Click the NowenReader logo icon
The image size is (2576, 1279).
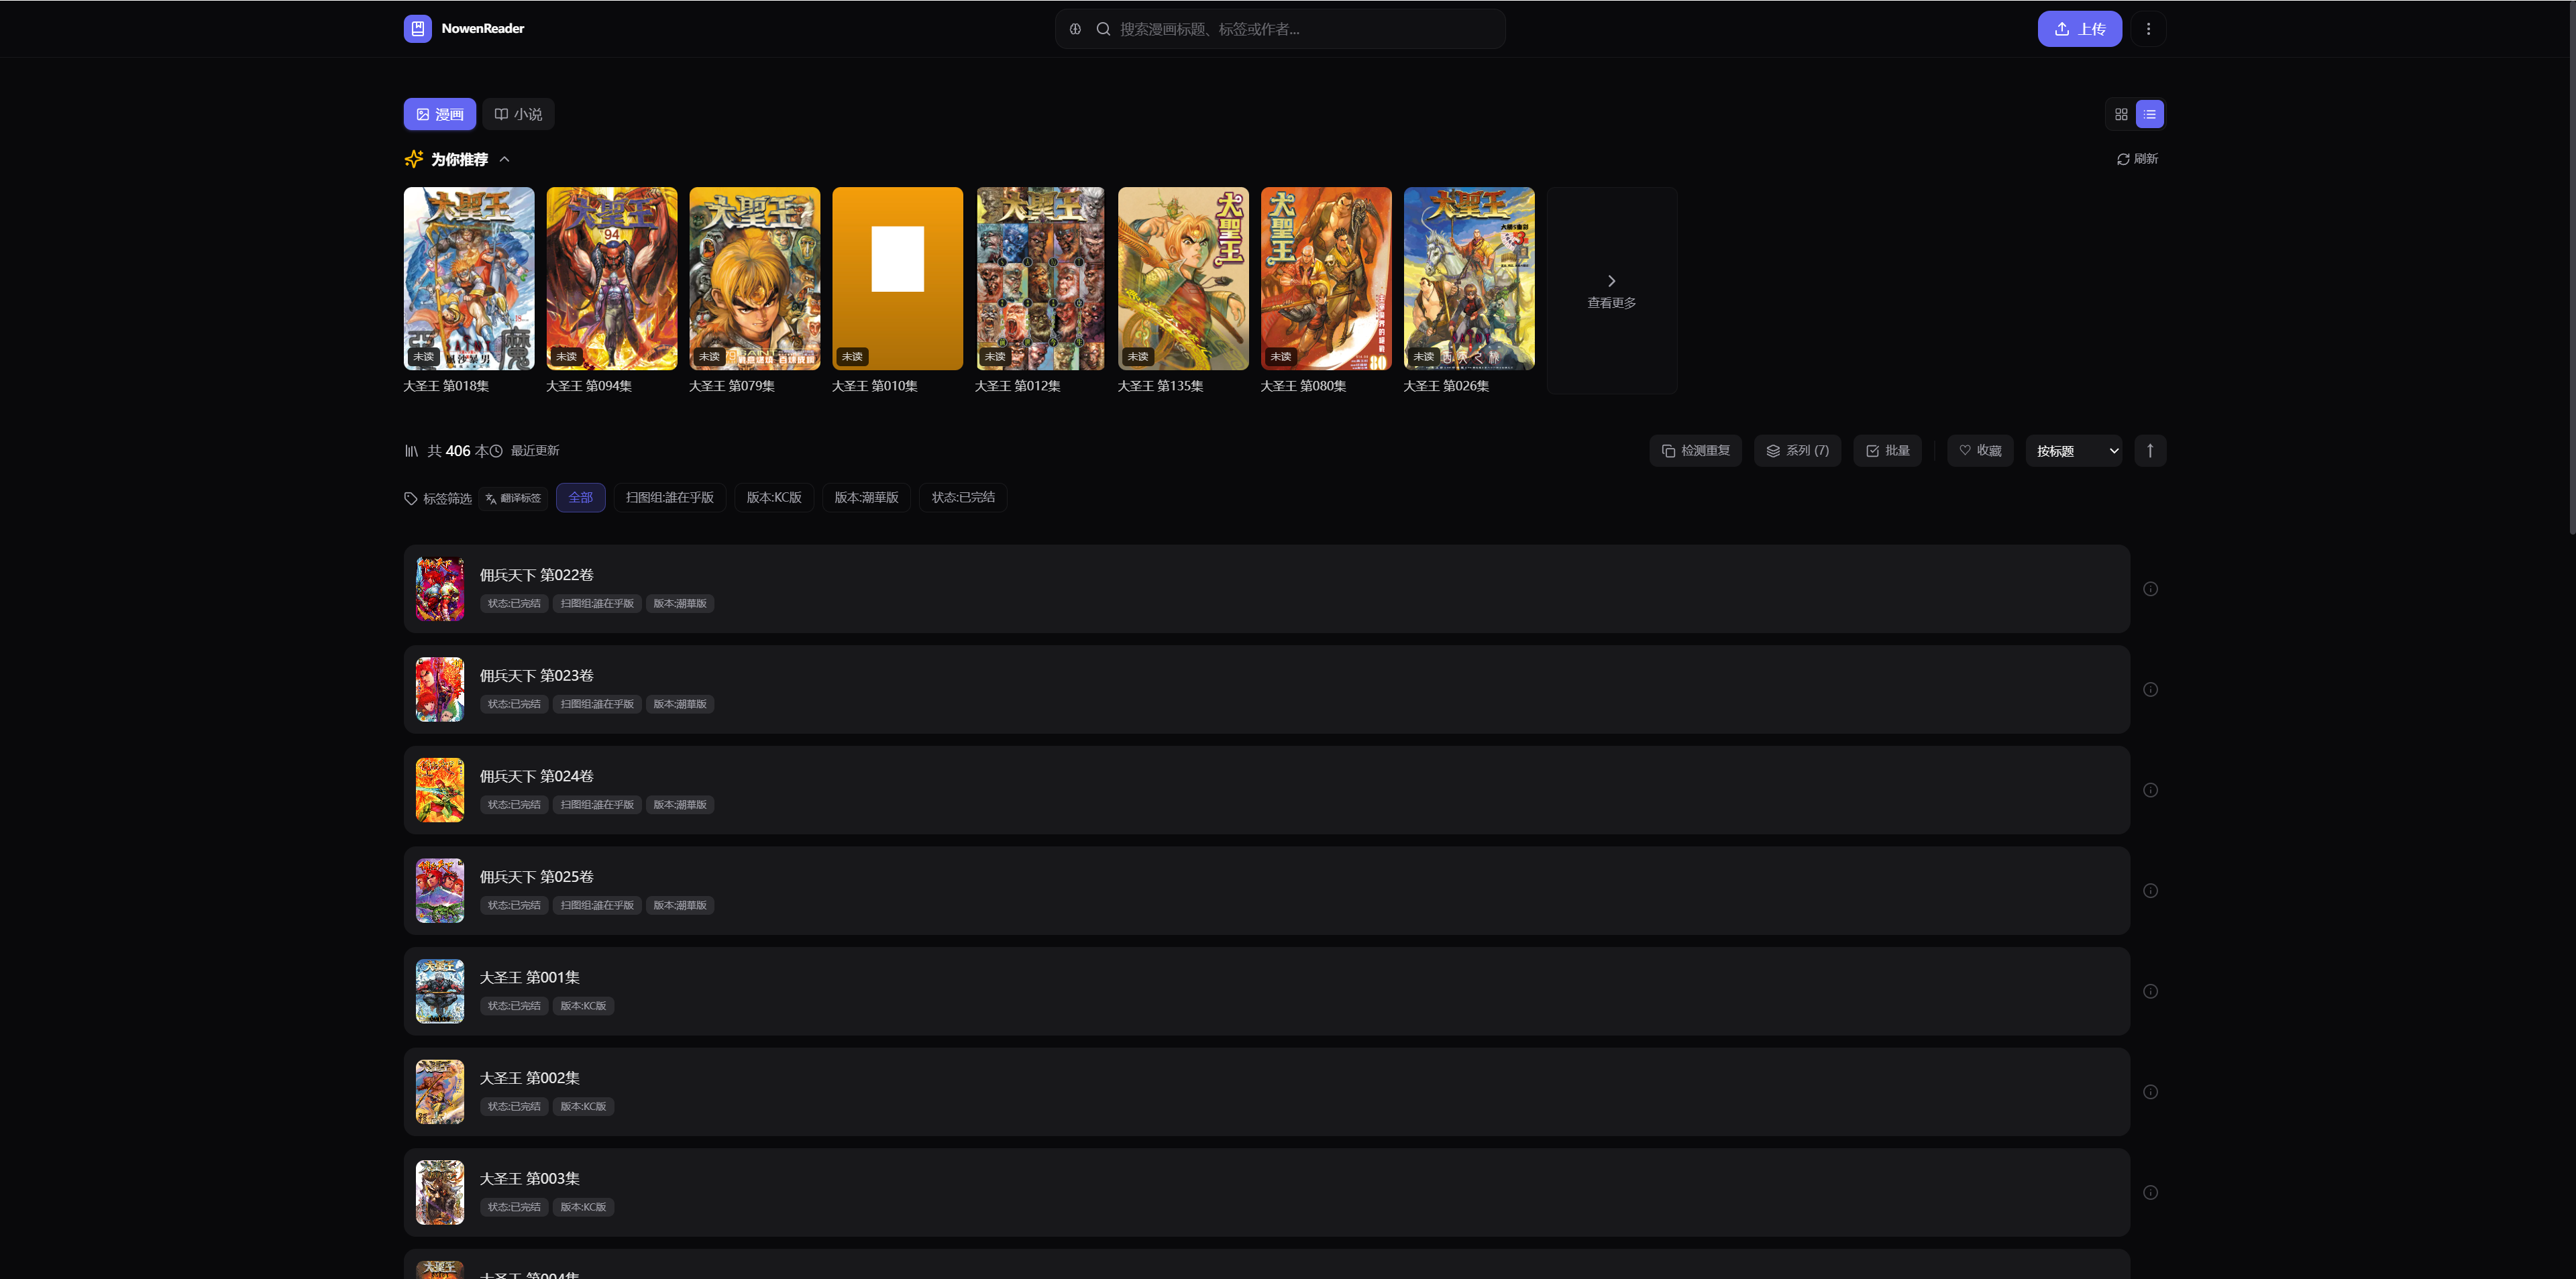click(417, 29)
